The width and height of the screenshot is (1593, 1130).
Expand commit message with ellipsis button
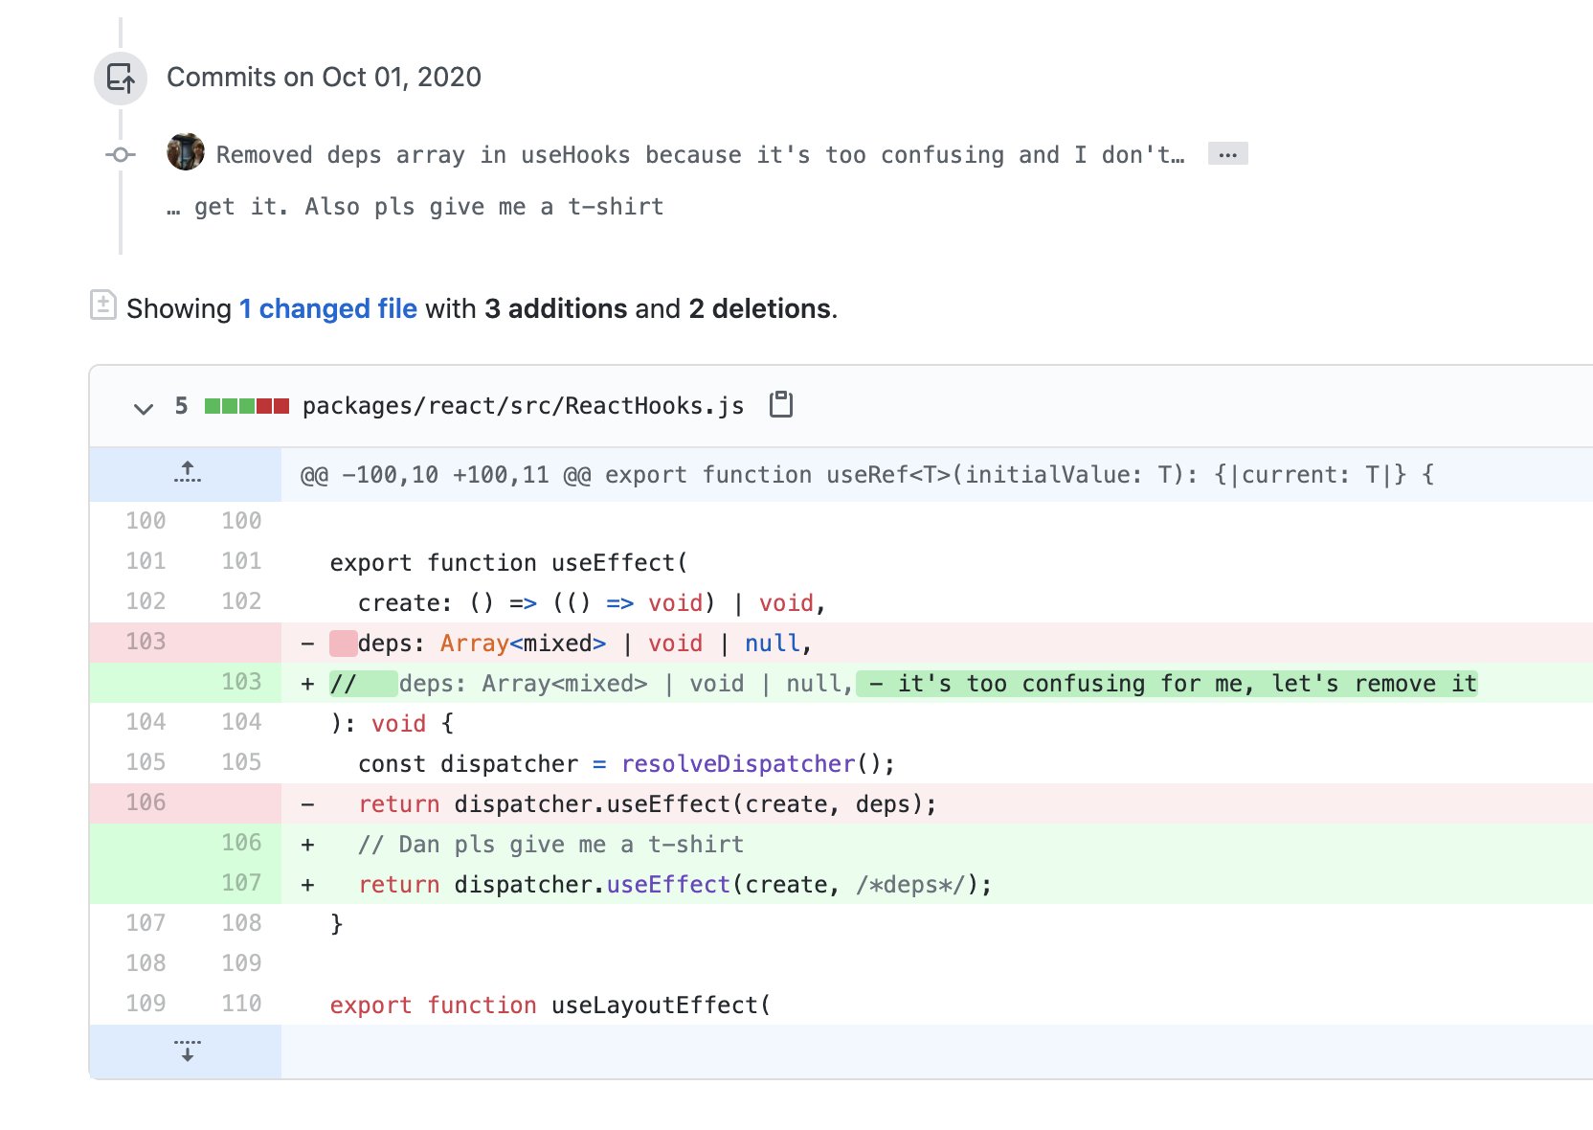[x=1227, y=154]
